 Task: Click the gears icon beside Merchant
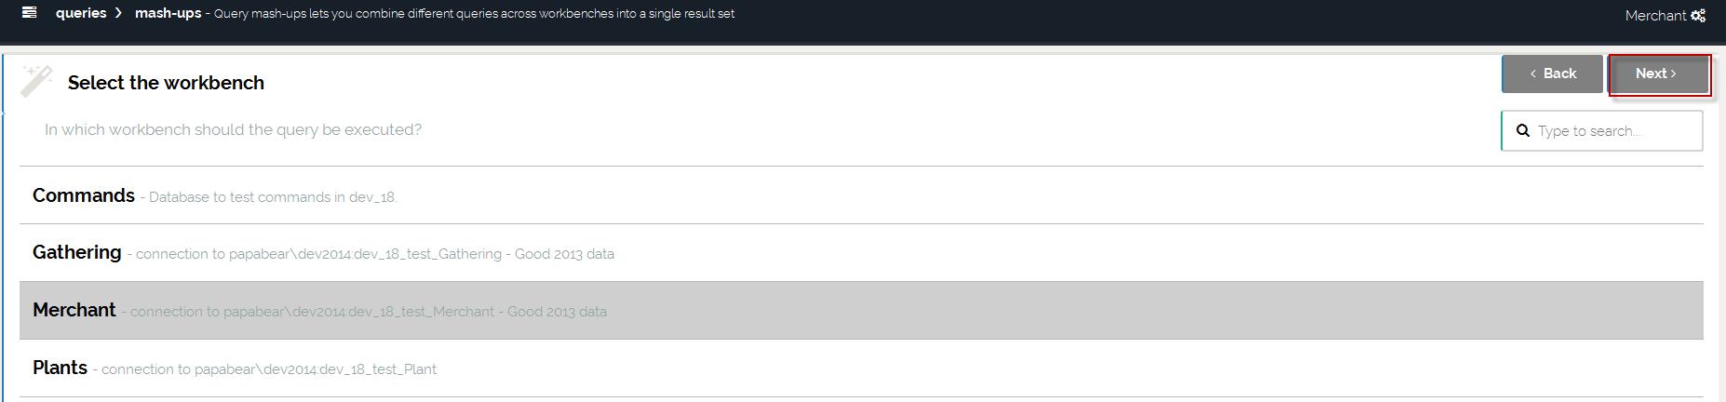tap(1698, 16)
